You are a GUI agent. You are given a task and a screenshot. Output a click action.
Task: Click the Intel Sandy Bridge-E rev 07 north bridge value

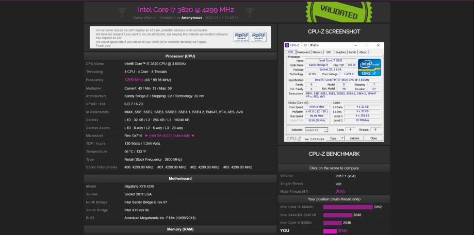coord(145,202)
